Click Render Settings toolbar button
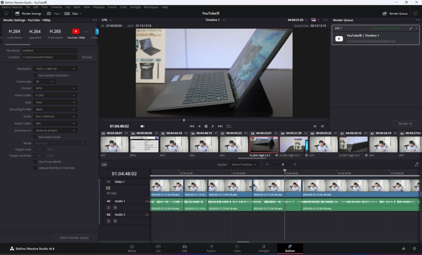422x255 pixels. [28, 14]
